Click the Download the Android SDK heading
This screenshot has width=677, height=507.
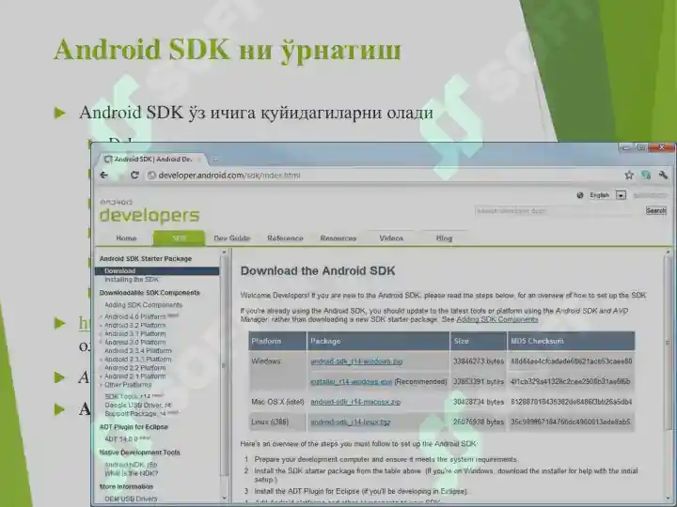318,271
